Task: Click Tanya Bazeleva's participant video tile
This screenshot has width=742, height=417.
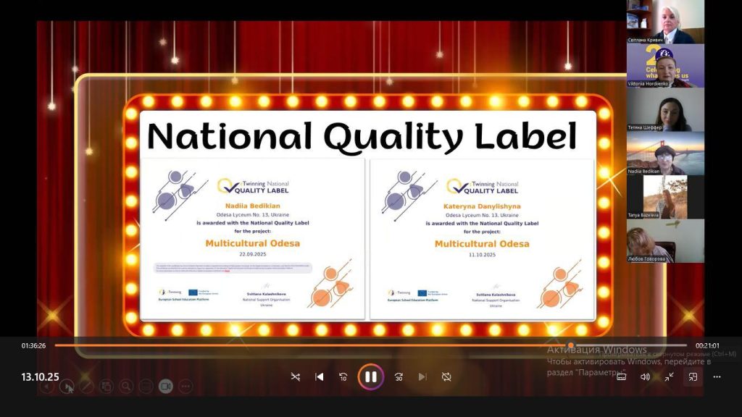Action: tap(664, 197)
